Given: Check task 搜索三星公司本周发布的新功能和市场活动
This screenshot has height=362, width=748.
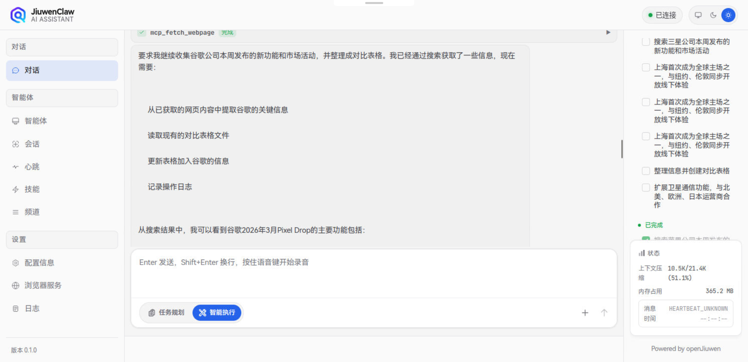Looking at the screenshot, I should pyautogui.click(x=646, y=42).
